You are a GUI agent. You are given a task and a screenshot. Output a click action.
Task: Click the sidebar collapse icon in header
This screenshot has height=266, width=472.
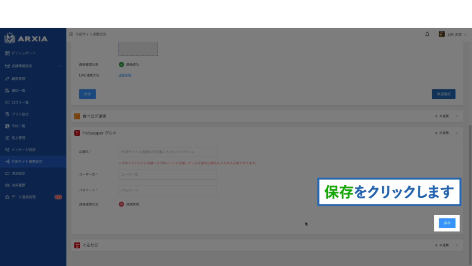[x=71, y=34]
